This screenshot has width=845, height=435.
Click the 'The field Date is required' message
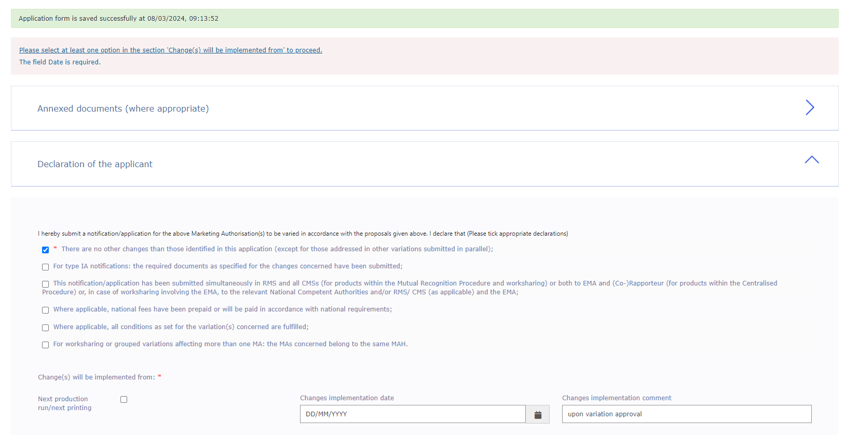tap(60, 62)
